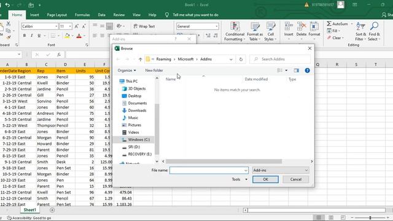Open Format as Table gallery
Screen dimensions: 393x221
[x=255, y=31]
